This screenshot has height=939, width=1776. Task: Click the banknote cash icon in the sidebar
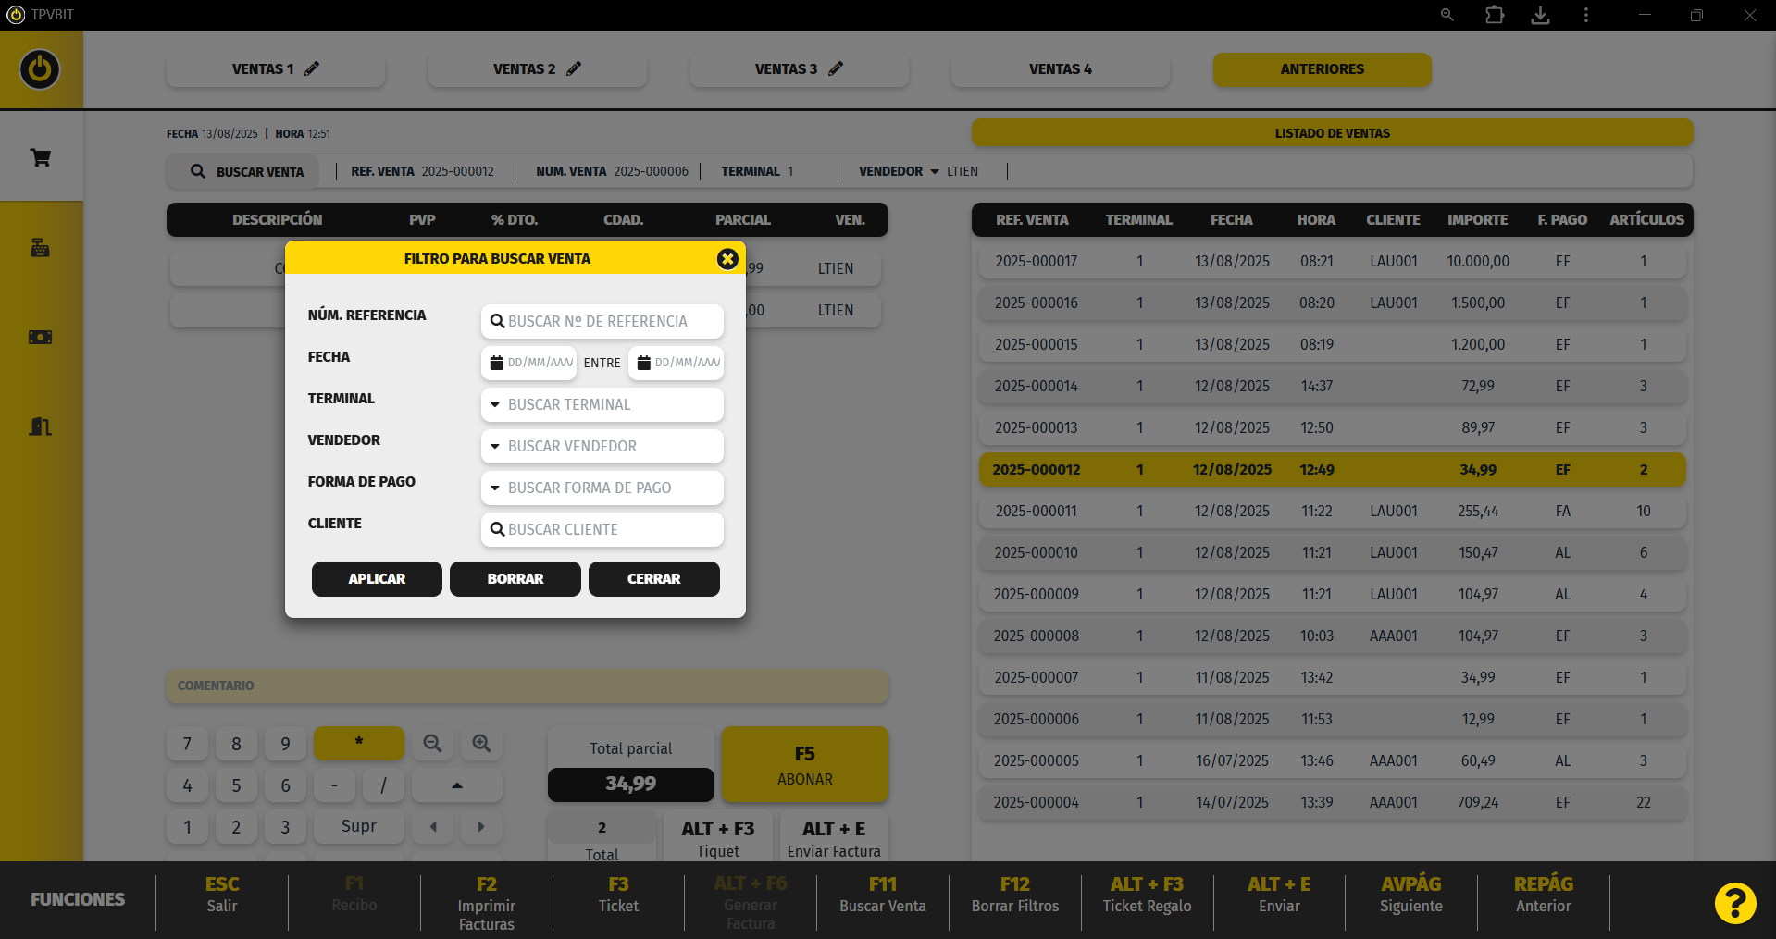41,337
